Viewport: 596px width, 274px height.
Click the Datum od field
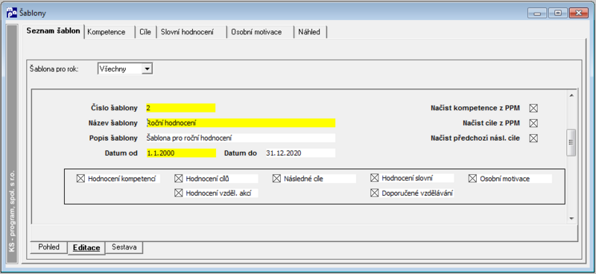click(180, 153)
